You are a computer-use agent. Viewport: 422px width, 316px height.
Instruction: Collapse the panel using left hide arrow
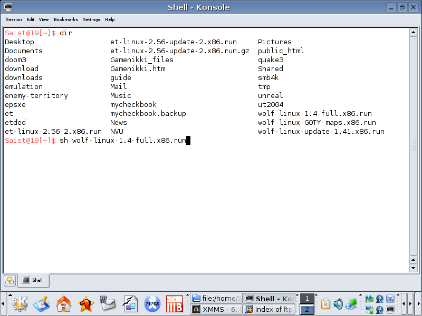pos(3,304)
